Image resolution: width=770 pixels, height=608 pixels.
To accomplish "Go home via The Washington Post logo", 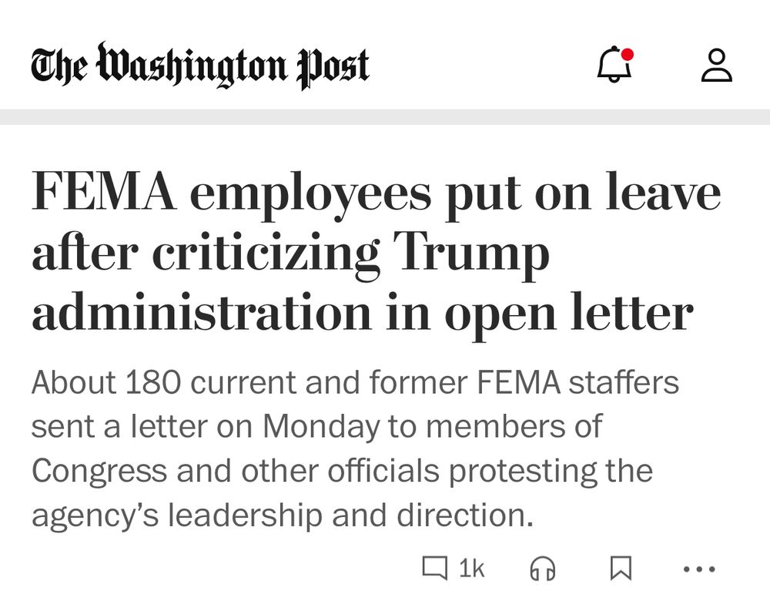I will click(200, 66).
